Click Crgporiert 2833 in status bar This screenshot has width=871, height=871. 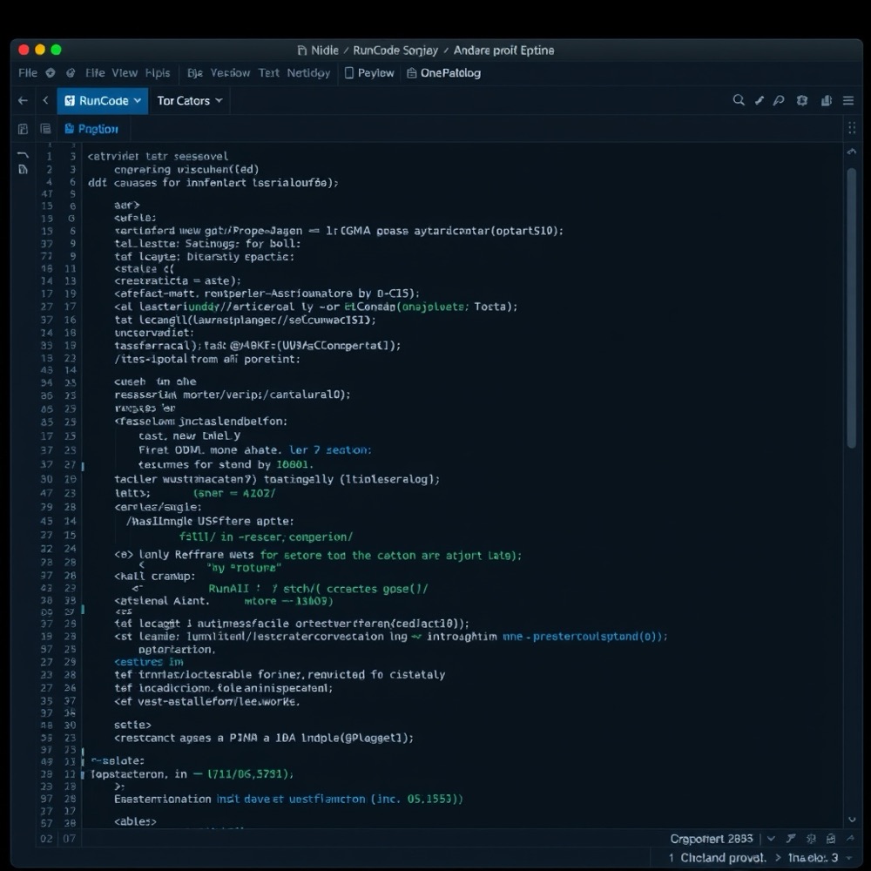click(x=712, y=838)
